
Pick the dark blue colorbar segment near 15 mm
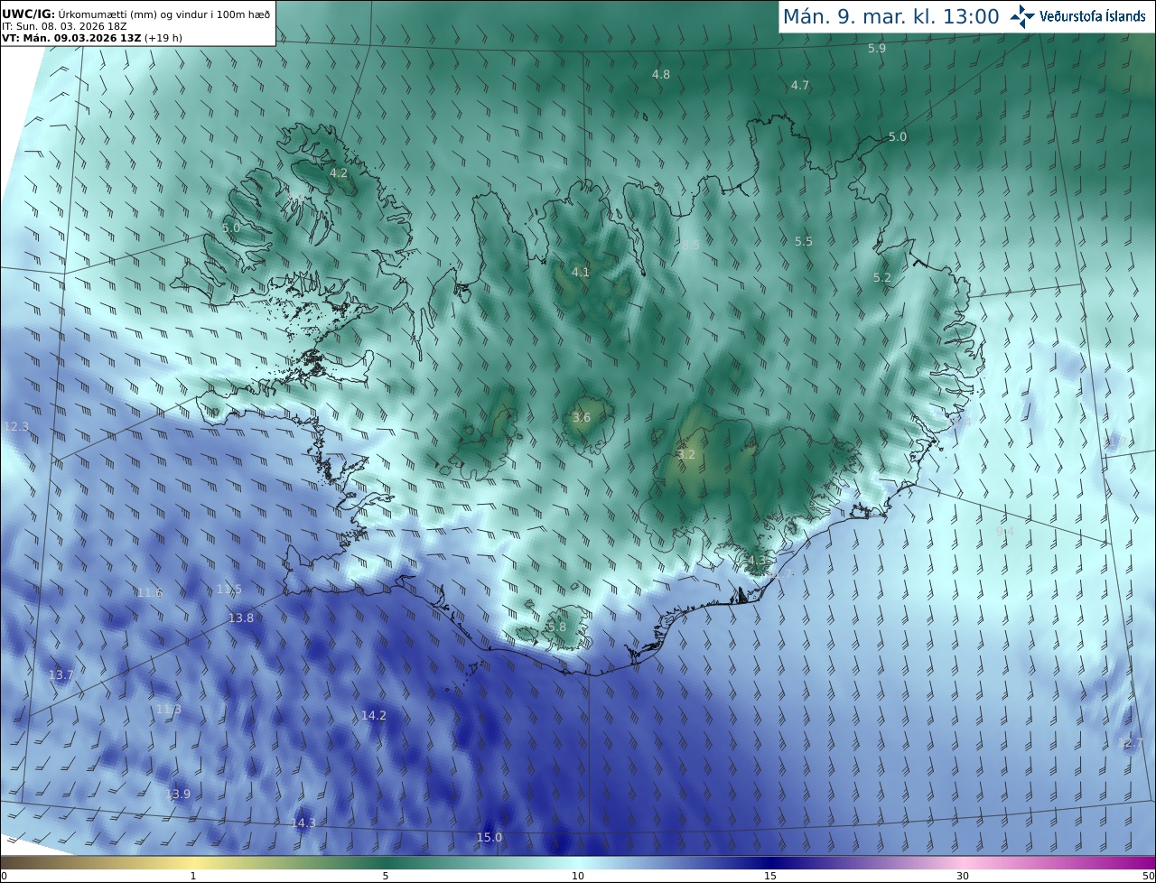tap(770, 862)
